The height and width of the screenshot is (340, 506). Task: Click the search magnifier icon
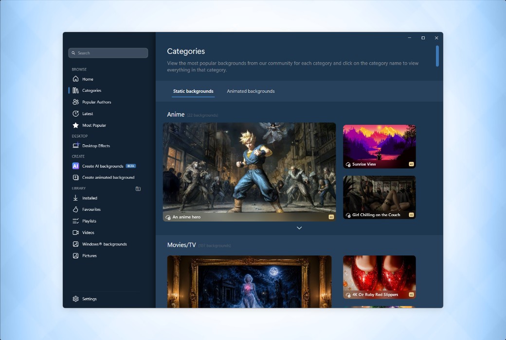coord(73,53)
